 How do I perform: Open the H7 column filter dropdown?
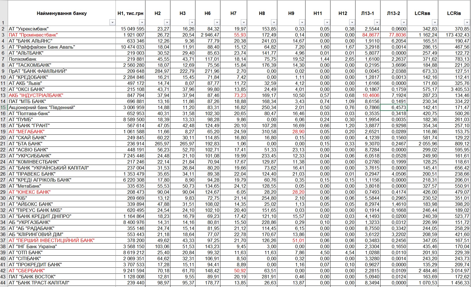coord(244,22)
